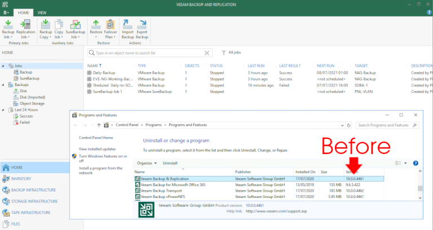Image resolution: width=433 pixels, height=230 pixels.
Task: Click Turn Windows features on or off
Action: [103, 158]
